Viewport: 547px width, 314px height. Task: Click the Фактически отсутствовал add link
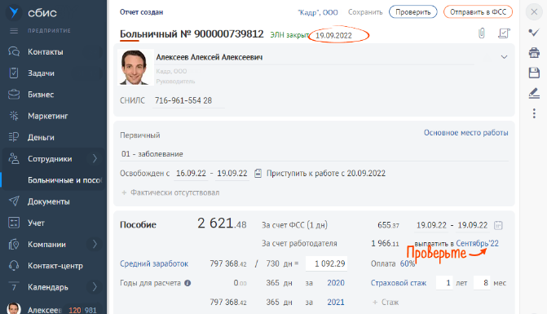pos(170,192)
